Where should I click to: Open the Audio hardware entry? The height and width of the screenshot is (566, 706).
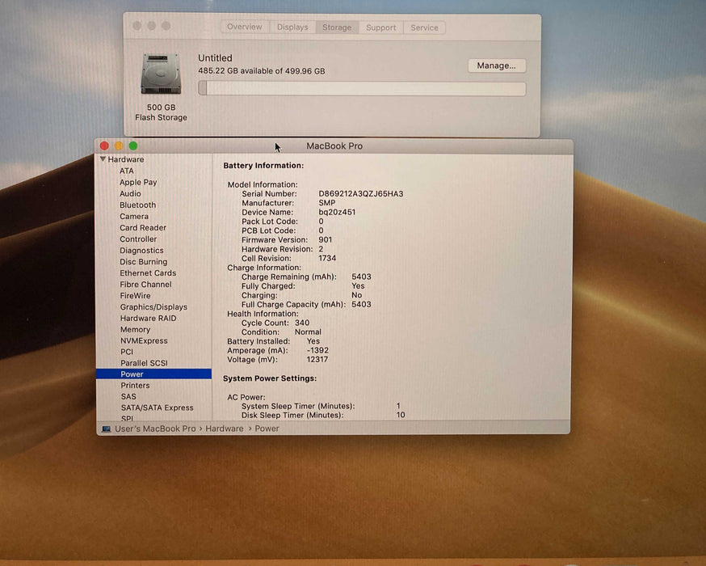[x=130, y=193]
